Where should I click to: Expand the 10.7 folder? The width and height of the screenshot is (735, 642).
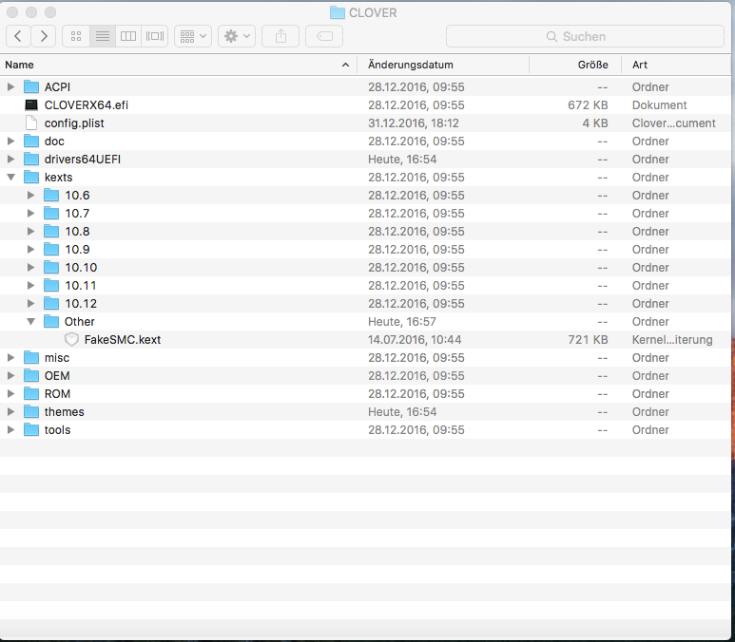pyautogui.click(x=31, y=213)
